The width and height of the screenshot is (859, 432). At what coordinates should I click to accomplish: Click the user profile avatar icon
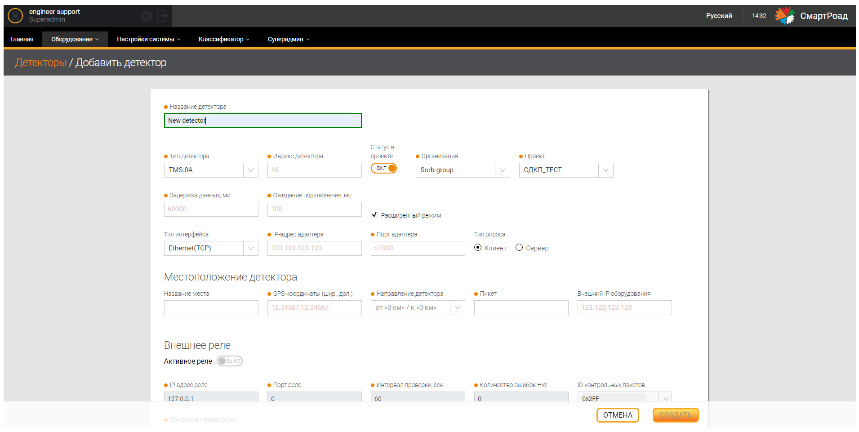15,16
